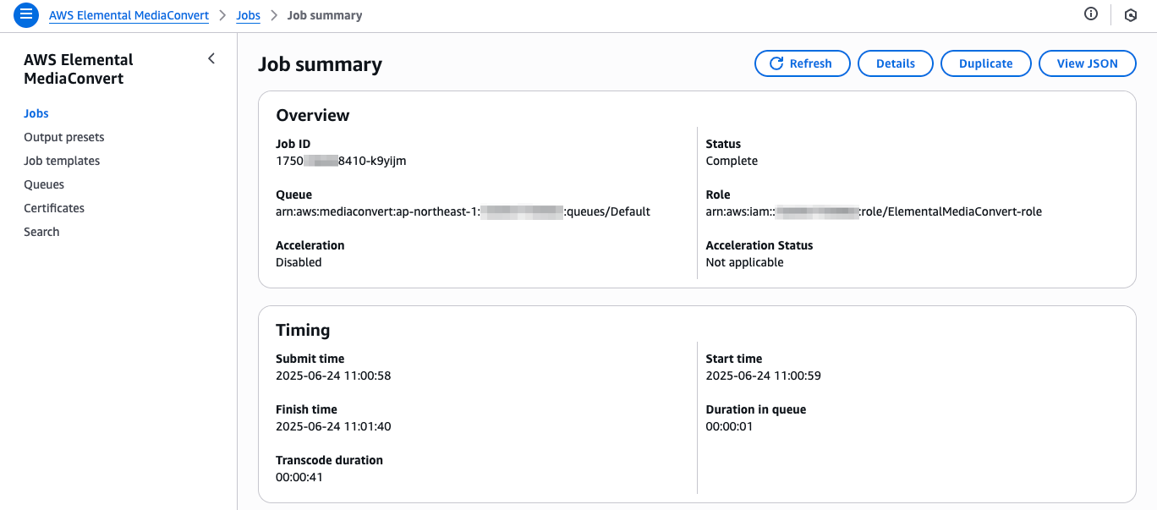Click the Timing section heading

(303, 330)
